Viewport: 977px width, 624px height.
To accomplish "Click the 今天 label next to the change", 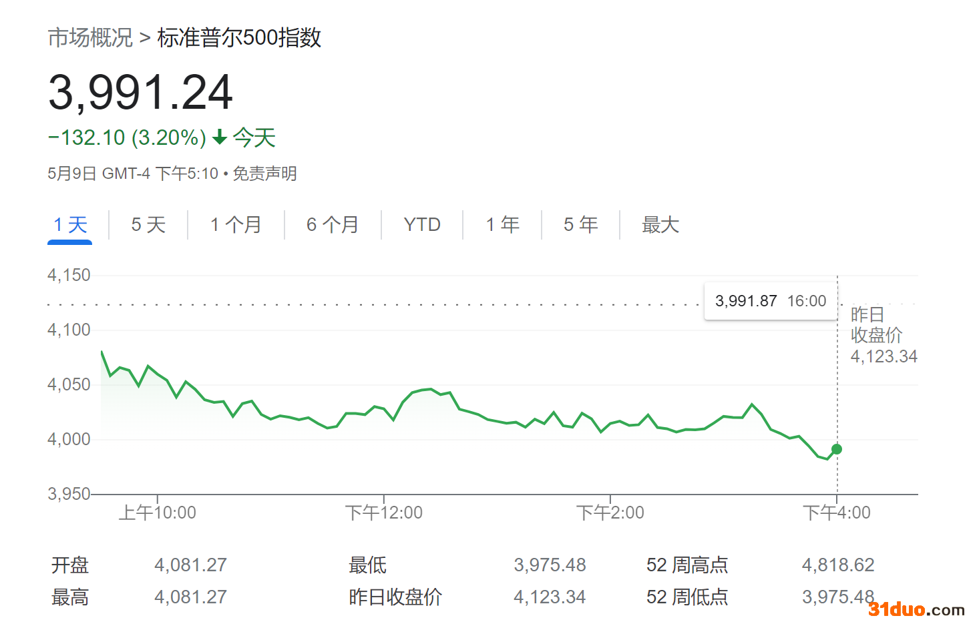I will 254,137.
